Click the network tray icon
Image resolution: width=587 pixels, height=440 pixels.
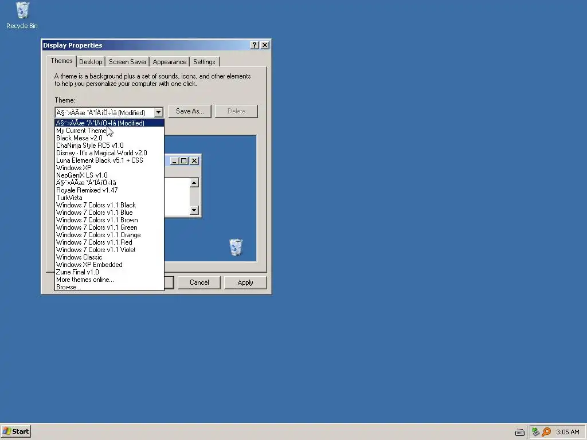pyautogui.click(x=536, y=432)
